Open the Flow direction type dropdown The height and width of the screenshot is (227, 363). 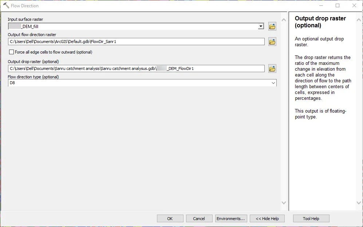click(273, 83)
